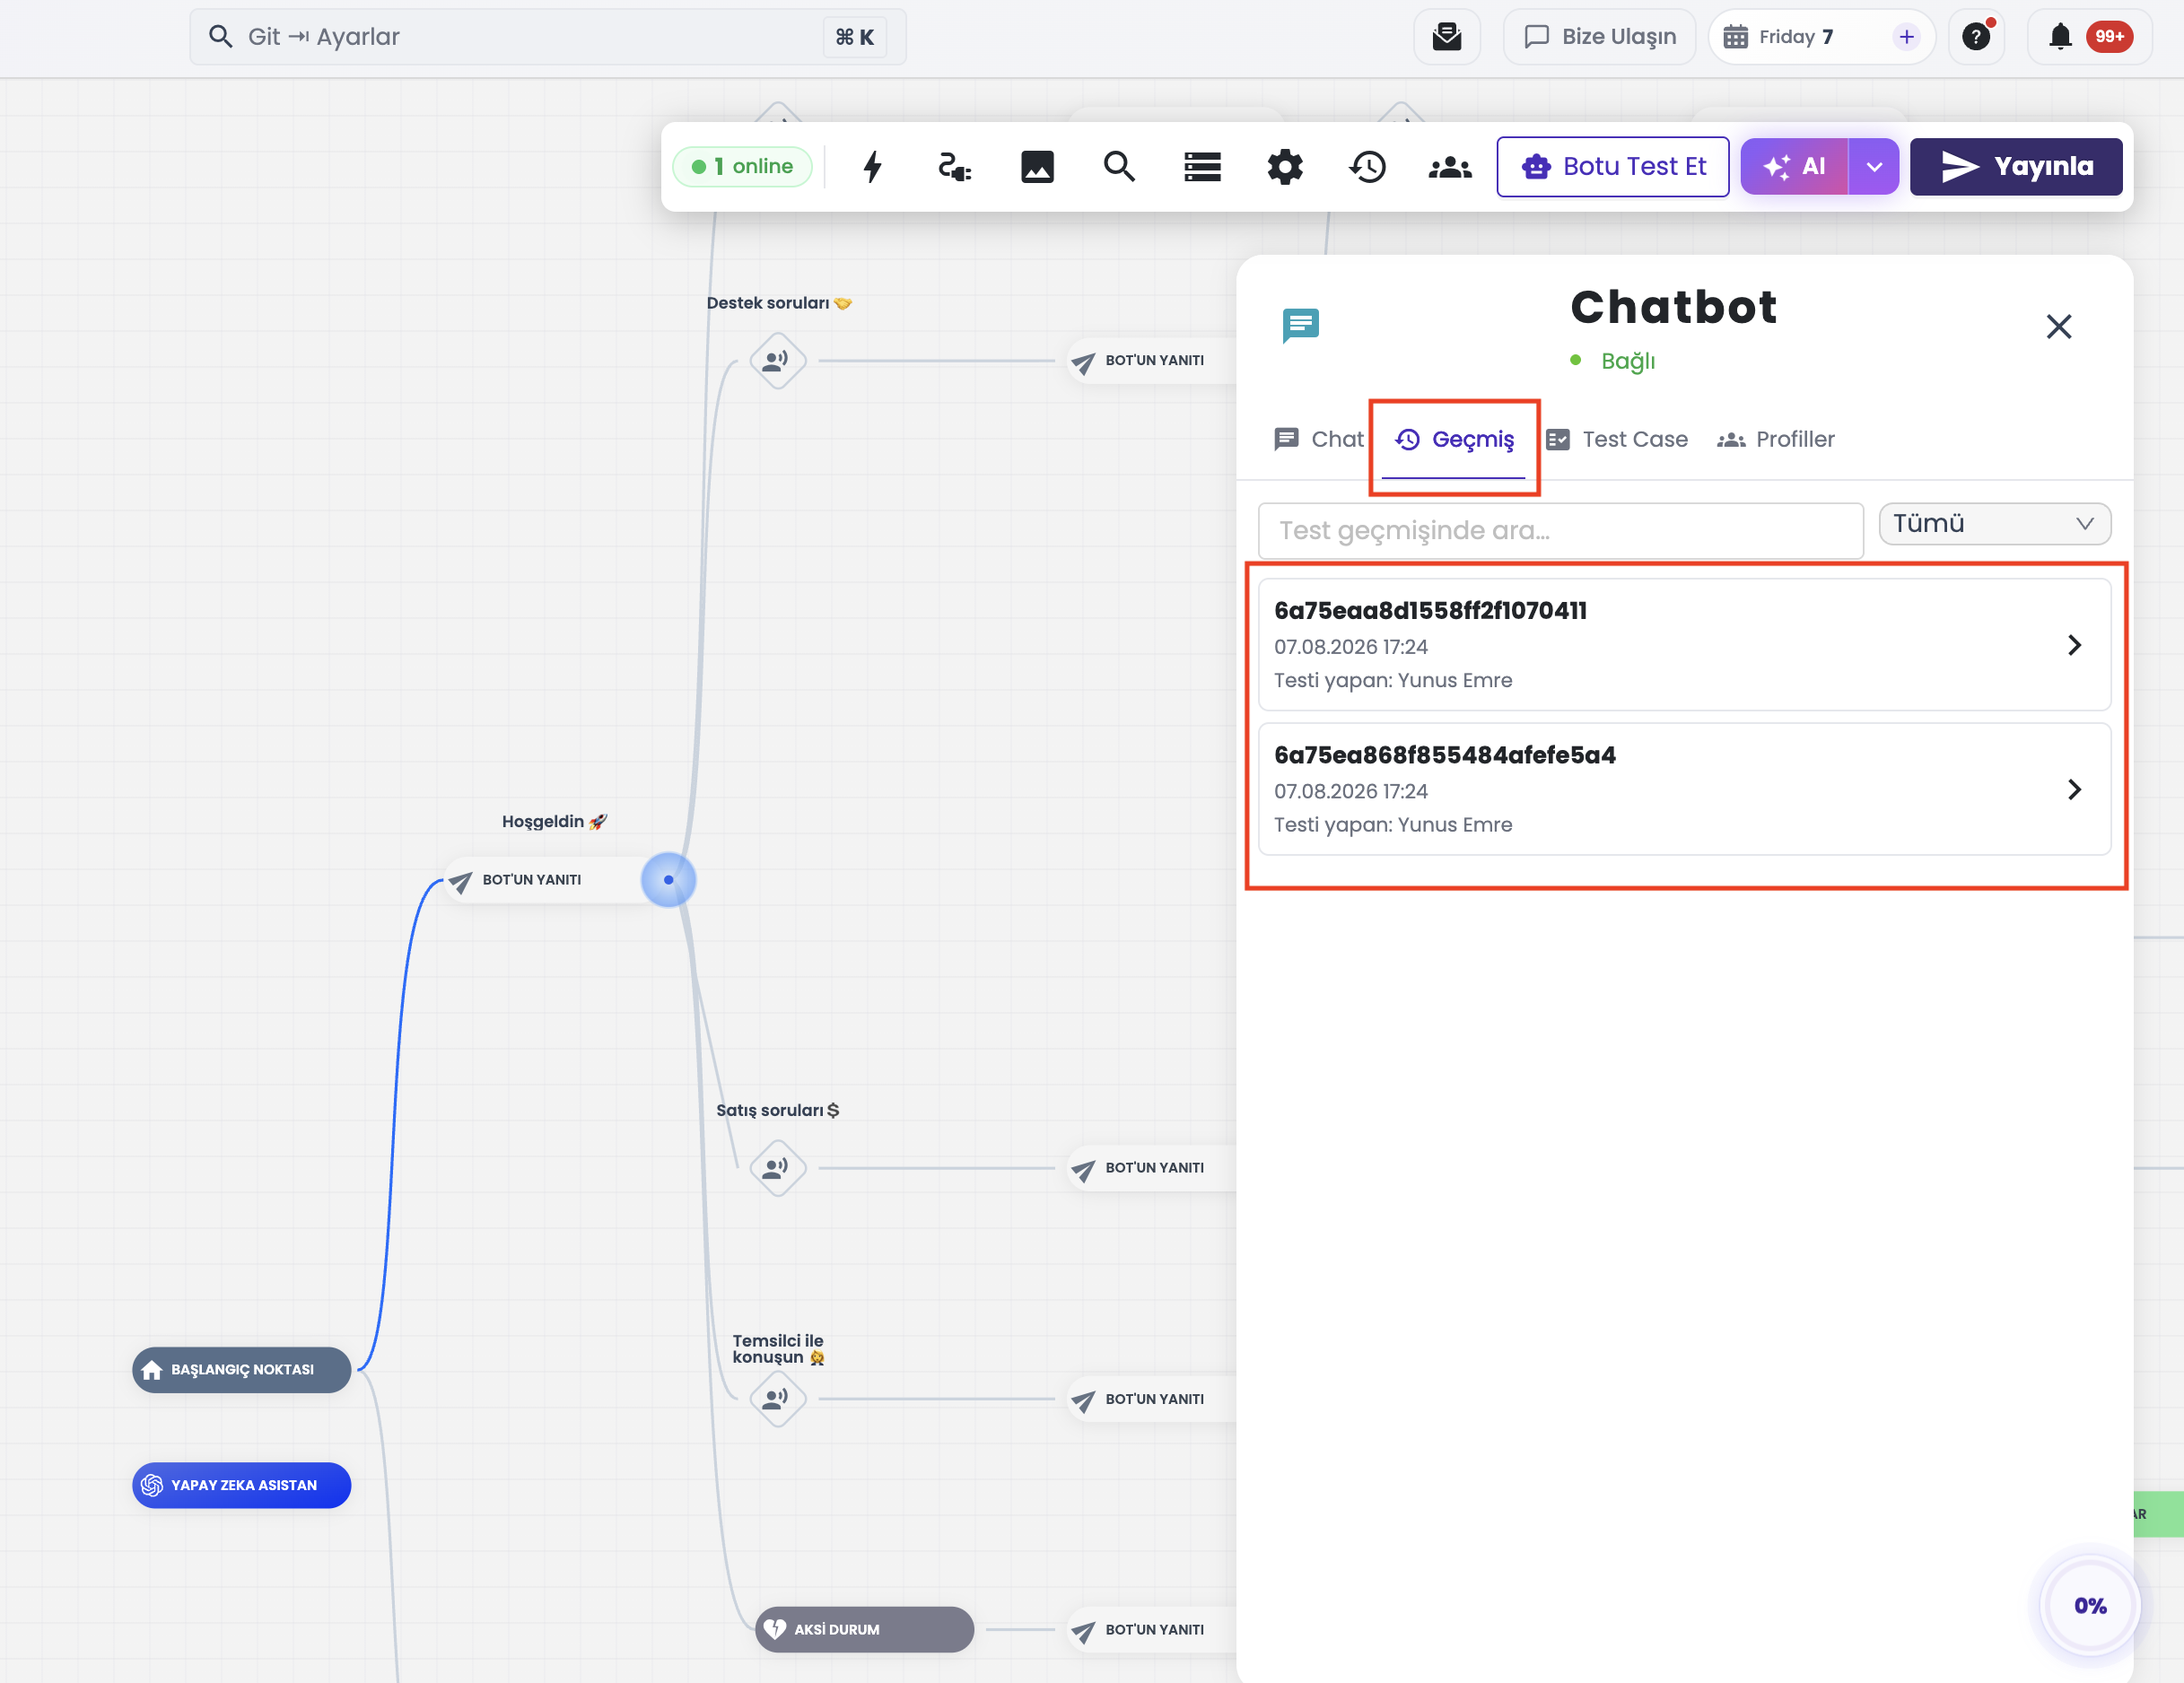Select BOT'UN YANITI node after Satış soruları
2184x1683 pixels.
1152,1167
